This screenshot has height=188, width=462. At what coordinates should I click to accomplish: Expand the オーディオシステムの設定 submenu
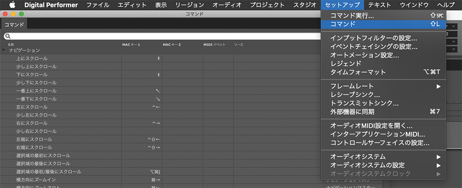click(383, 165)
